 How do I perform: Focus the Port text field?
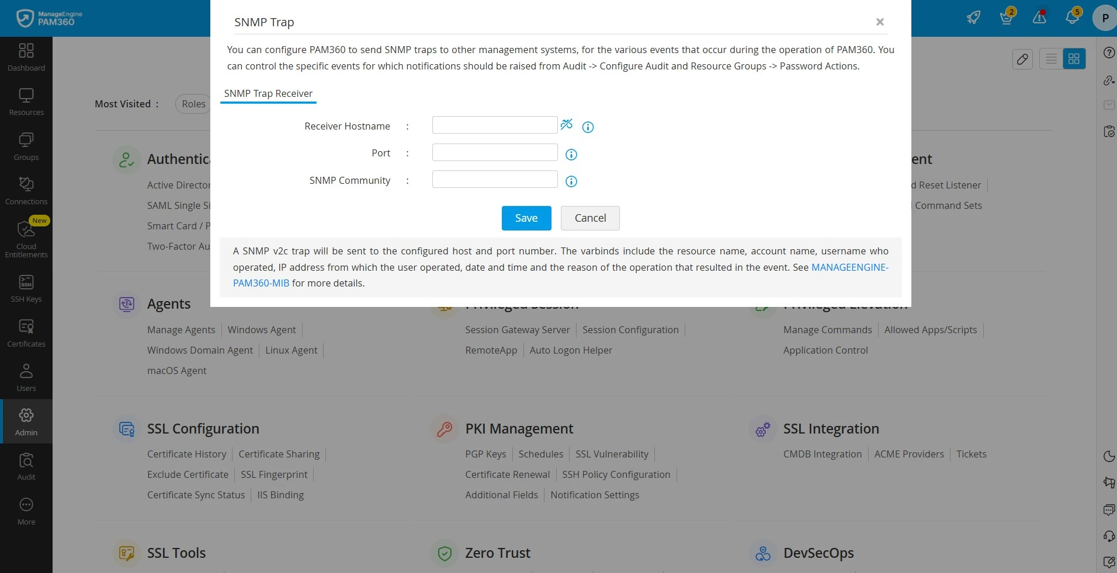[494, 152]
